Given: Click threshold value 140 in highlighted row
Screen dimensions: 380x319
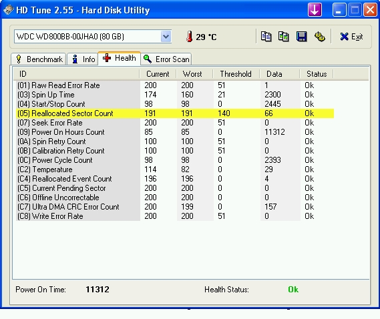Looking at the screenshot, I should tap(224, 113).
